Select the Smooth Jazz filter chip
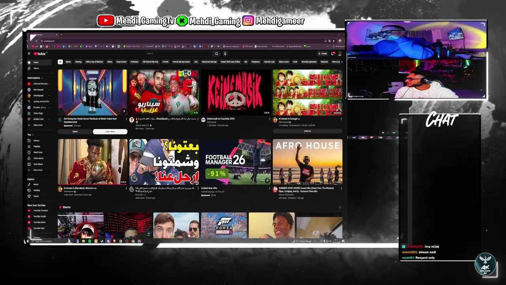The image size is (506, 285). point(270,62)
